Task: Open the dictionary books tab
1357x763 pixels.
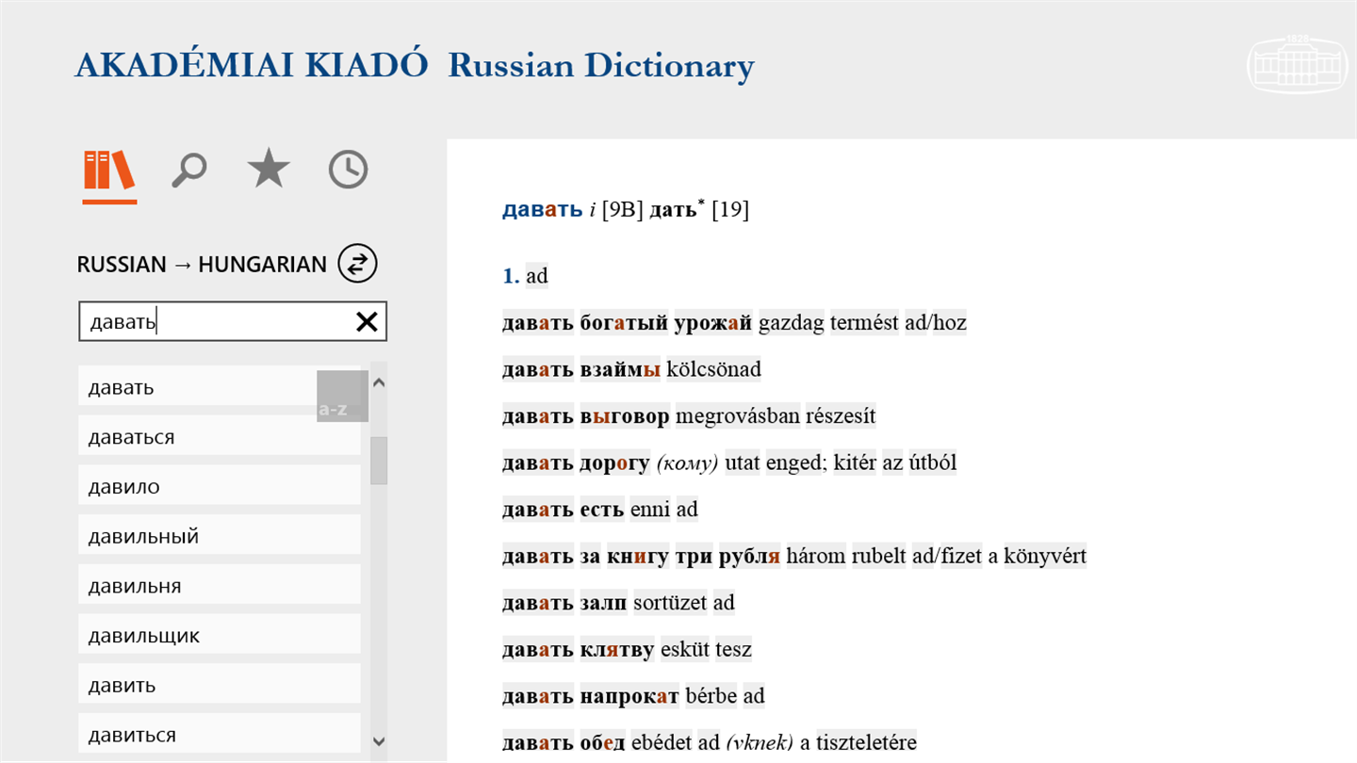Action: 109,170
